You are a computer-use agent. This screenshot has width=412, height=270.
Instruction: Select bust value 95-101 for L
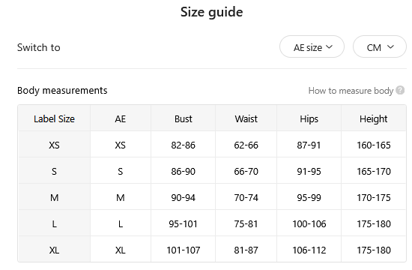coord(183,223)
